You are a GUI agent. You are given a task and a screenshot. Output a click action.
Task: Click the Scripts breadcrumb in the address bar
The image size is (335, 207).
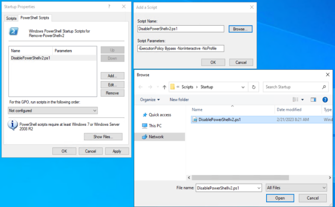click(188, 87)
